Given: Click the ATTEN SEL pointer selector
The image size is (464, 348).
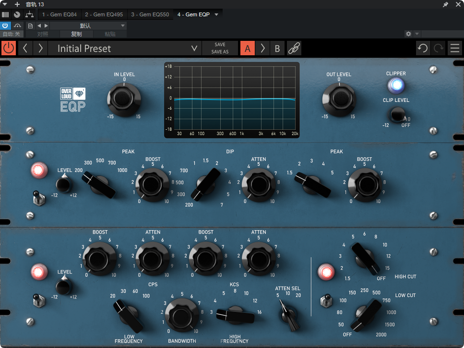Looking at the screenshot, I should (x=289, y=316).
